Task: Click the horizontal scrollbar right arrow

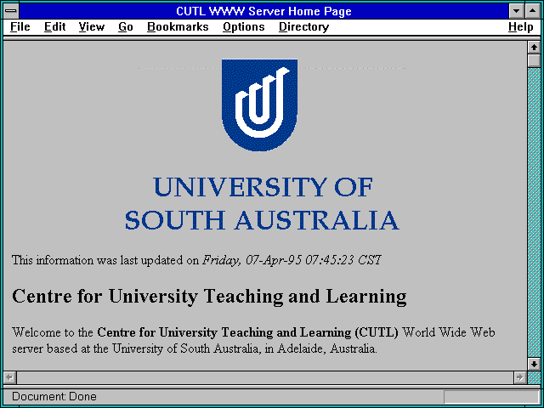Action: [519, 377]
